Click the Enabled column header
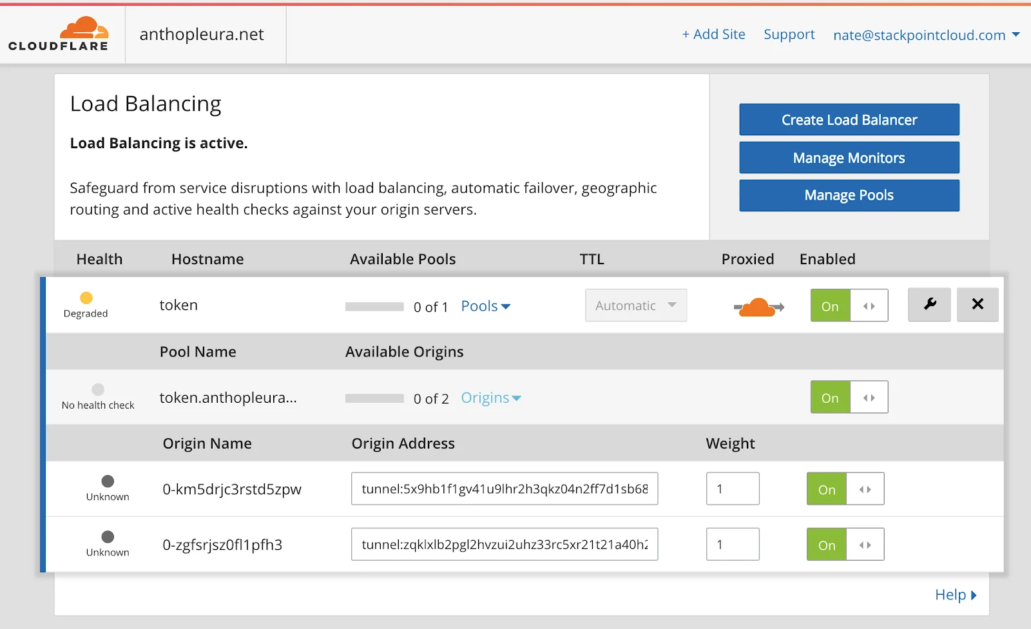Viewport: 1031px width, 629px height. click(x=827, y=259)
